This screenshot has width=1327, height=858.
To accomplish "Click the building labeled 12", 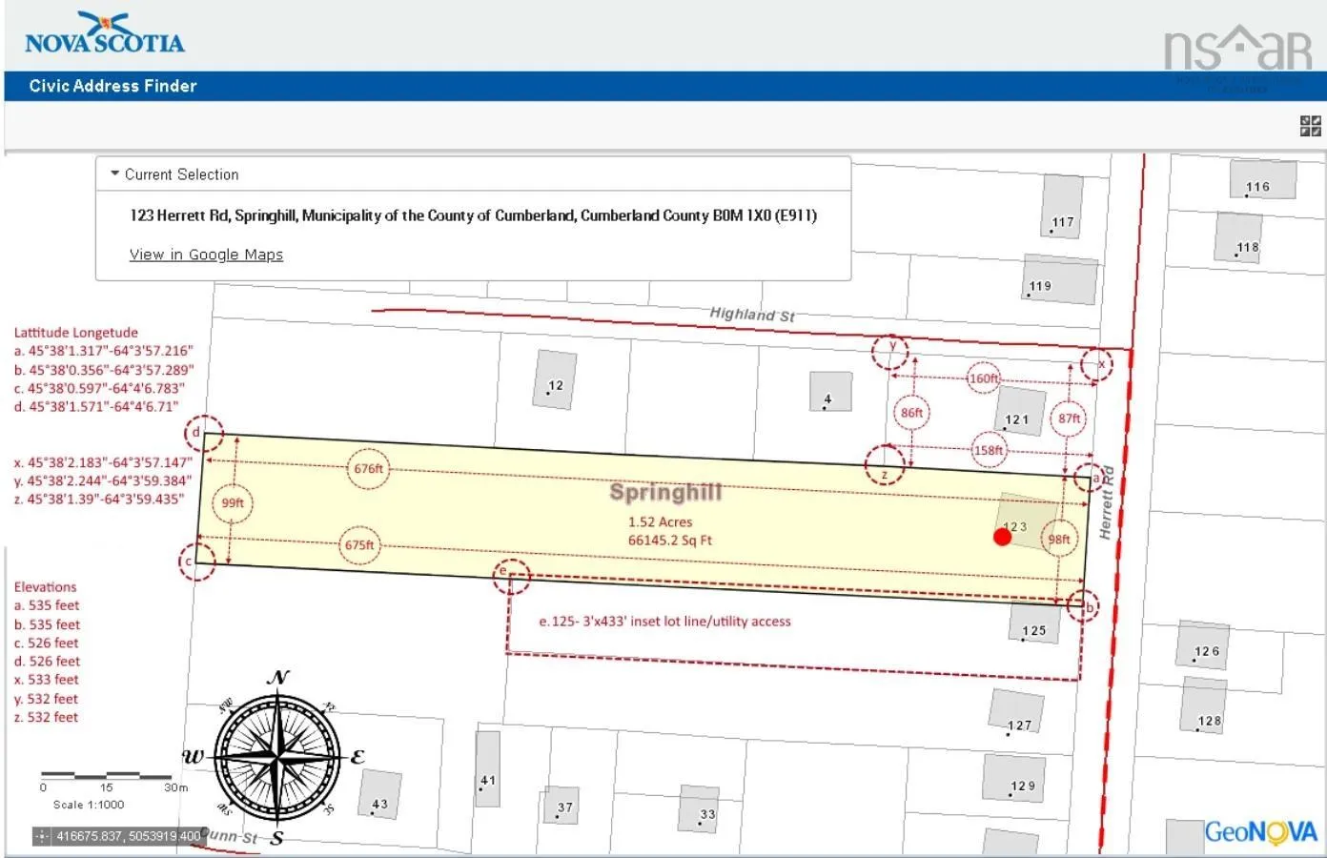I will (x=555, y=380).
